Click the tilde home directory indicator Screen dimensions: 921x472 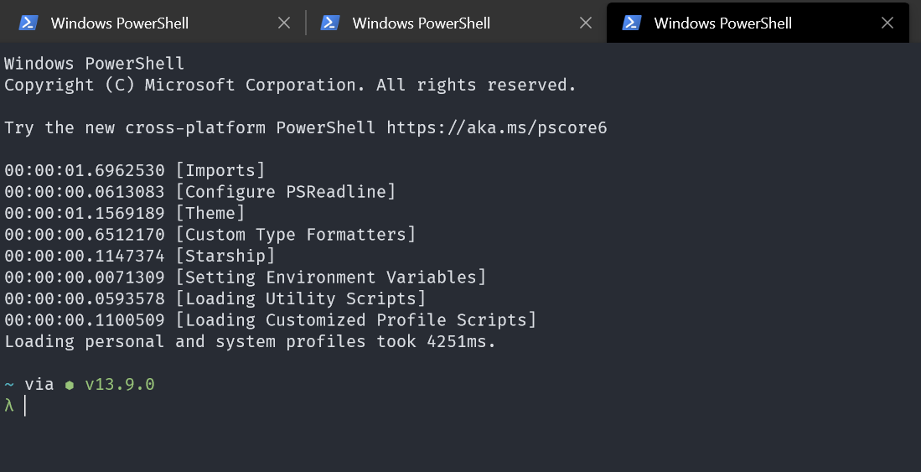coord(9,384)
